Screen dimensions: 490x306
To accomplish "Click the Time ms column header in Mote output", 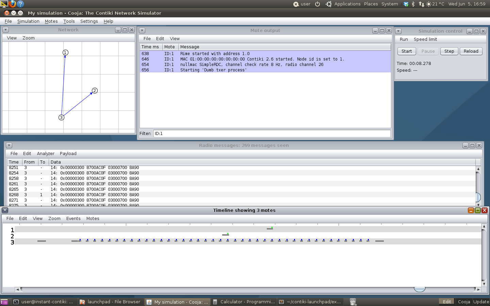I will (151, 47).
